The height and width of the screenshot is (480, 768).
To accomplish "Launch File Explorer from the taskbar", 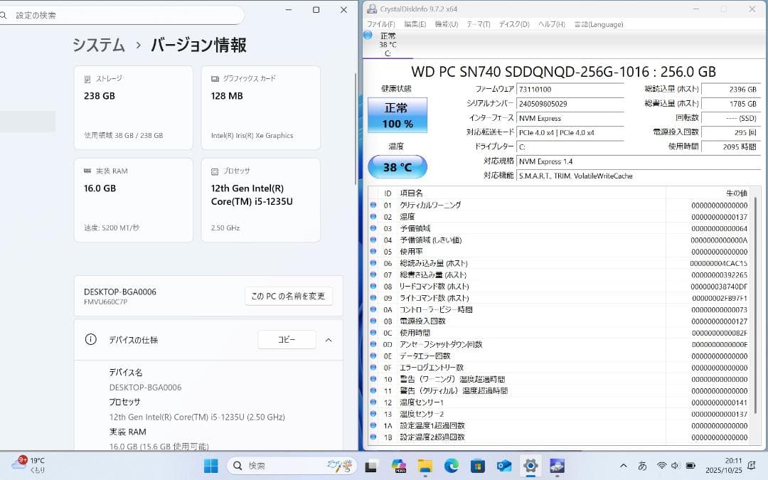I will coord(425,466).
